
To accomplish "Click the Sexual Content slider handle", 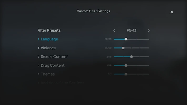I will [132, 57].
